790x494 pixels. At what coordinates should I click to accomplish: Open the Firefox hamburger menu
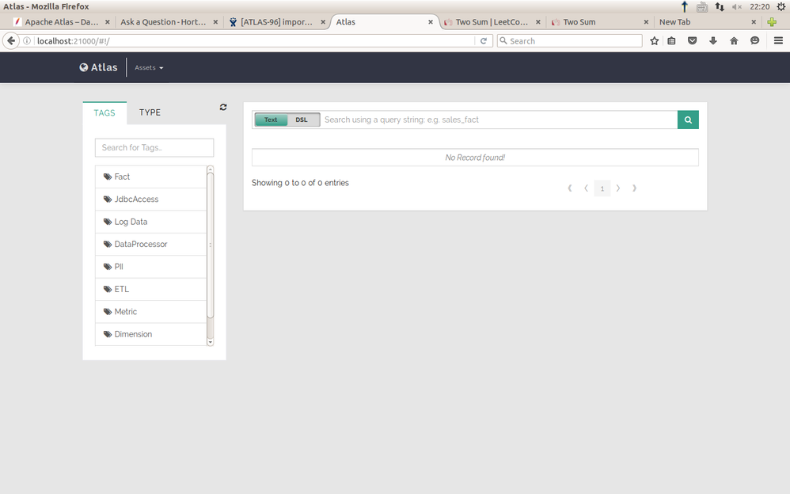[778, 41]
